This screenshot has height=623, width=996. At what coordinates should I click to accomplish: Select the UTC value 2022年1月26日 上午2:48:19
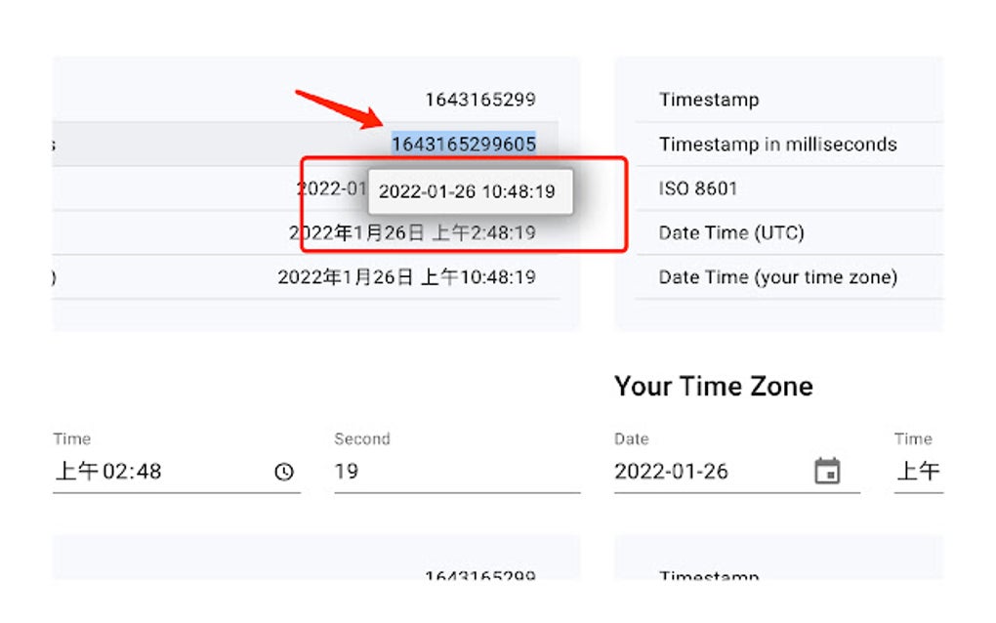(x=412, y=232)
